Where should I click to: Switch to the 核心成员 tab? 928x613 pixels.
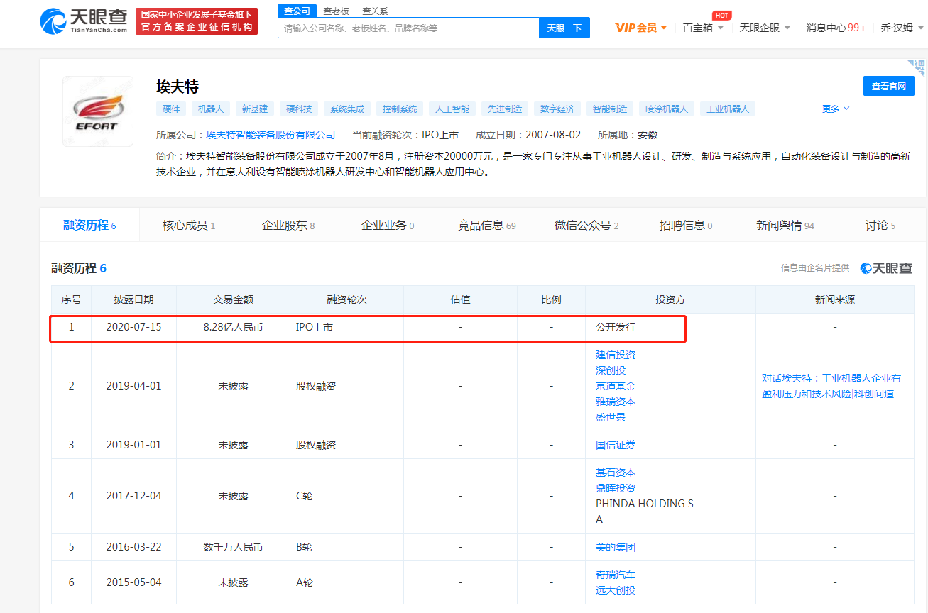click(x=189, y=225)
